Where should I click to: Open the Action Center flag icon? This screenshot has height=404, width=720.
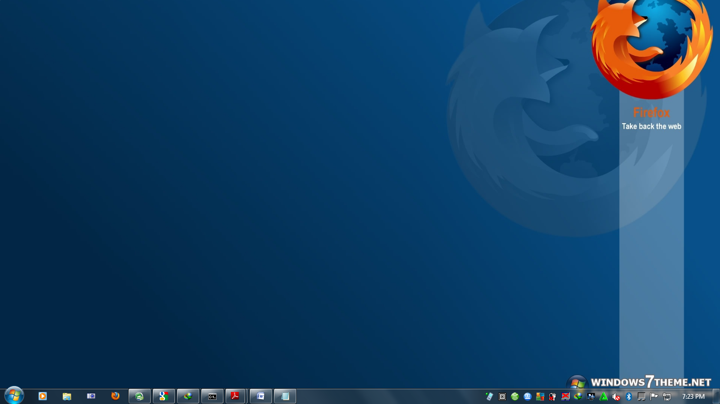[x=654, y=397]
